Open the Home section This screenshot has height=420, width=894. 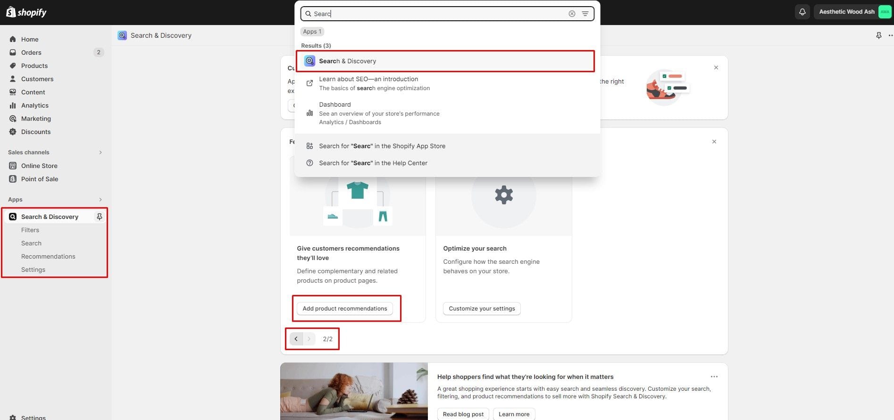click(30, 39)
